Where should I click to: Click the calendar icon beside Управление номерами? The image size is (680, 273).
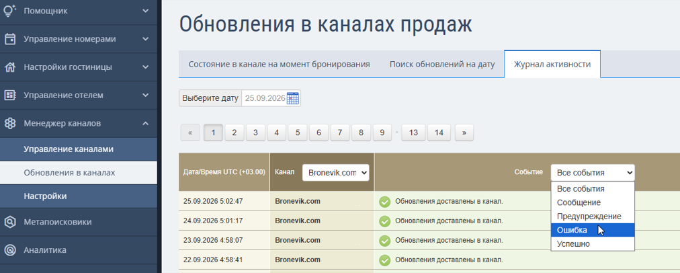[10, 39]
